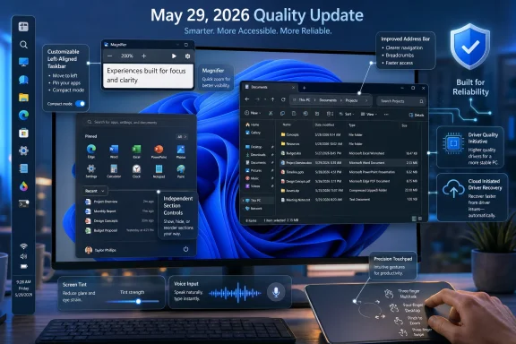The image size is (516, 344).
Task: Click the Documents breadcrumb in the address bar
Action: click(x=328, y=100)
